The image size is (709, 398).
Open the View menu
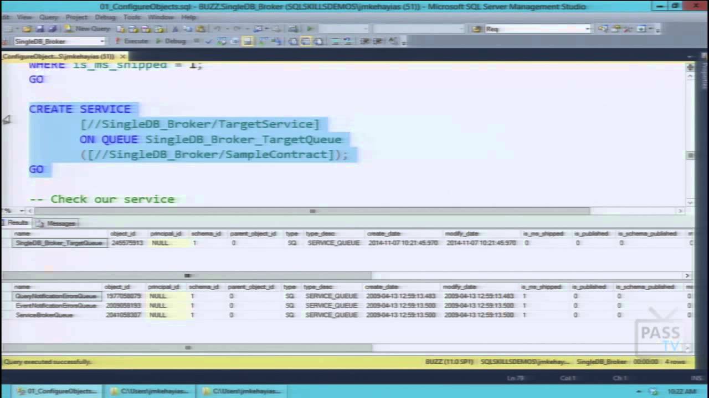pyautogui.click(x=24, y=17)
